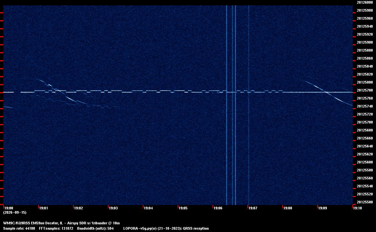Viewport: 376px width, 232px height.
Task: Click the bright vertical burst near 19:06
Action: 227,105
